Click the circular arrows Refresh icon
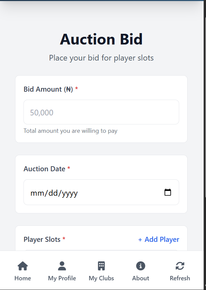 [x=180, y=266]
